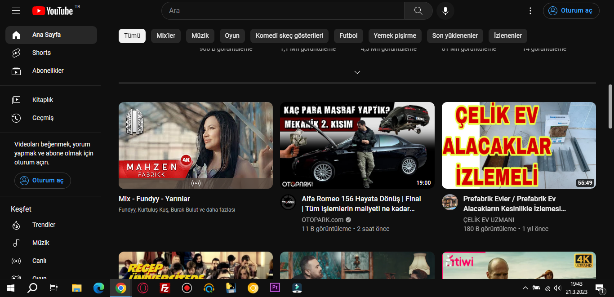Open the ÇELİK EV UZMANI channel name link

click(x=489, y=220)
